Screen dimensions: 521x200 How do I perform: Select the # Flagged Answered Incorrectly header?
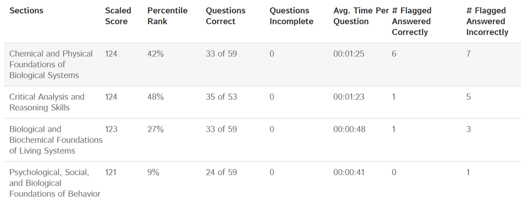tap(487, 21)
